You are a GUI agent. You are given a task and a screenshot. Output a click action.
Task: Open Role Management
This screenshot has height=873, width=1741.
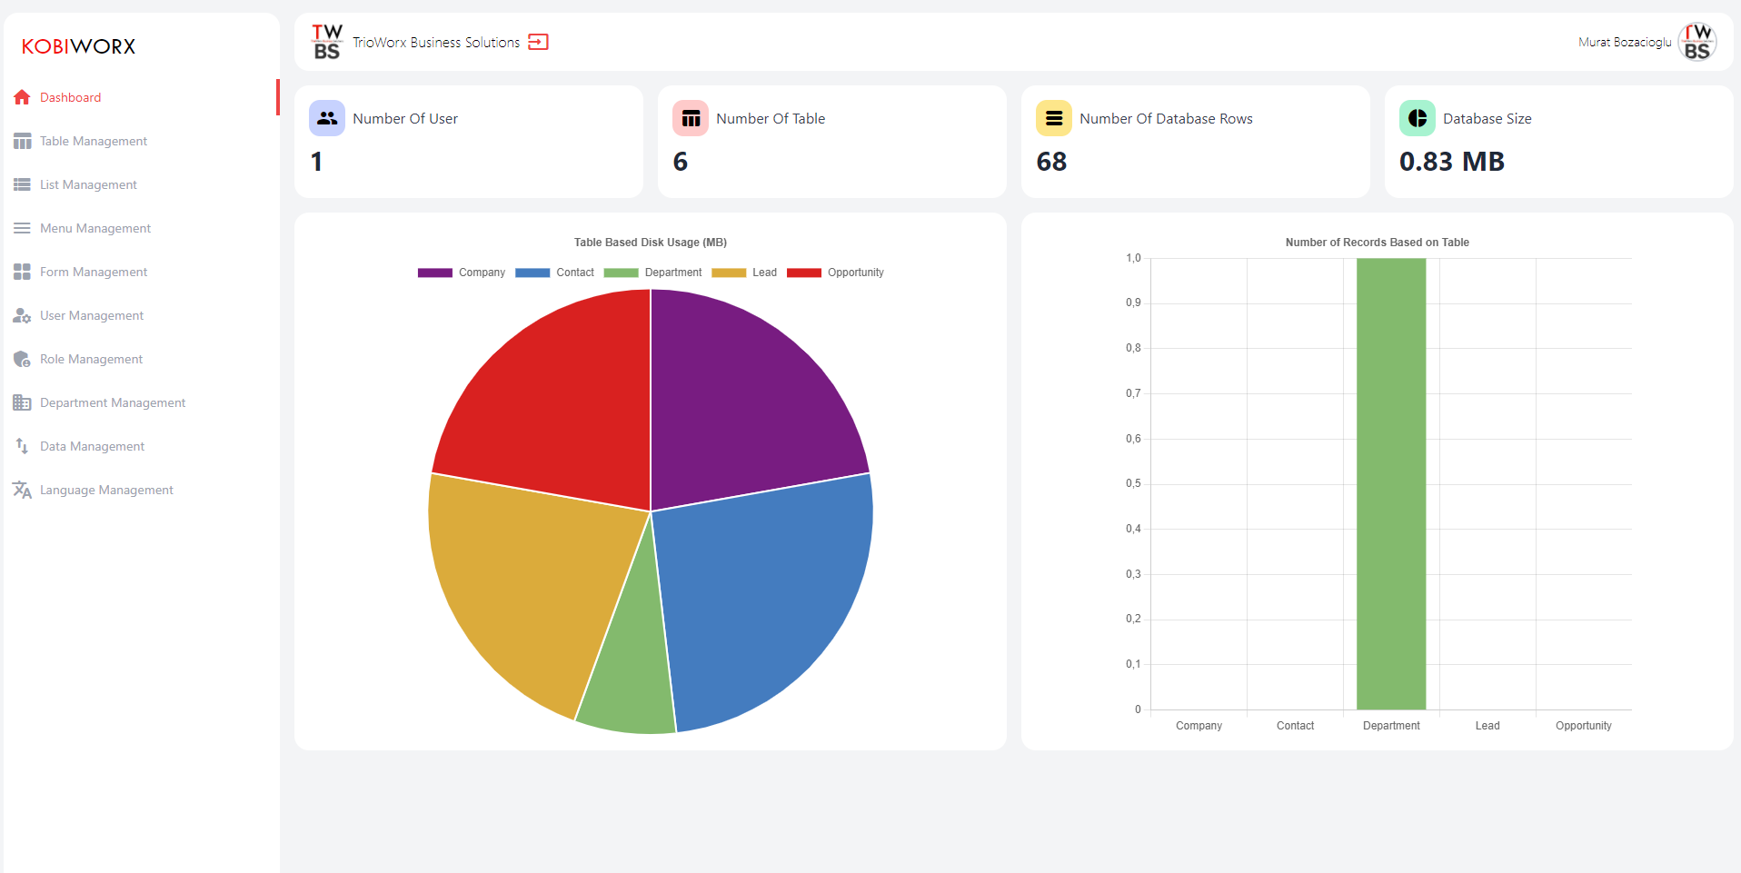pos(142,359)
